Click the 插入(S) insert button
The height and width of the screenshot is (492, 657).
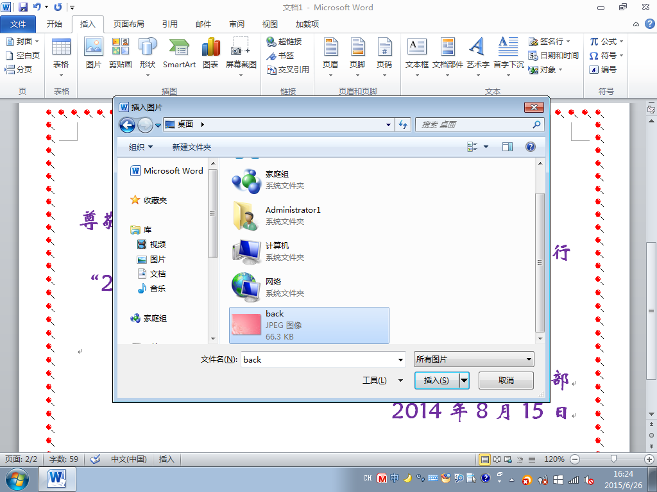pyautogui.click(x=437, y=381)
